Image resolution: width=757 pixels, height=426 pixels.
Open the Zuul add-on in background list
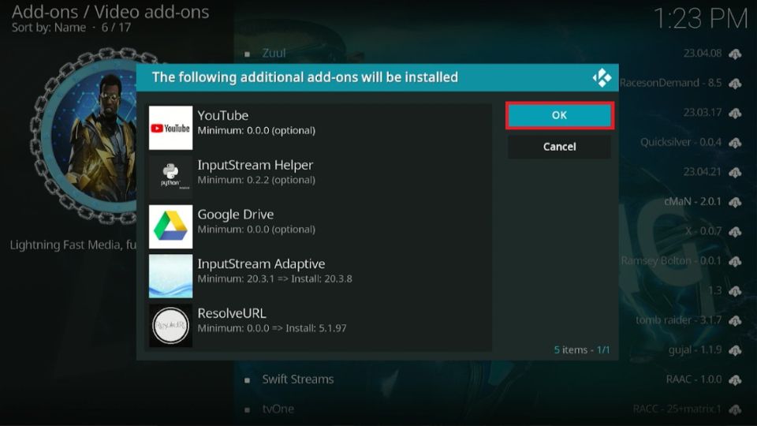274,53
